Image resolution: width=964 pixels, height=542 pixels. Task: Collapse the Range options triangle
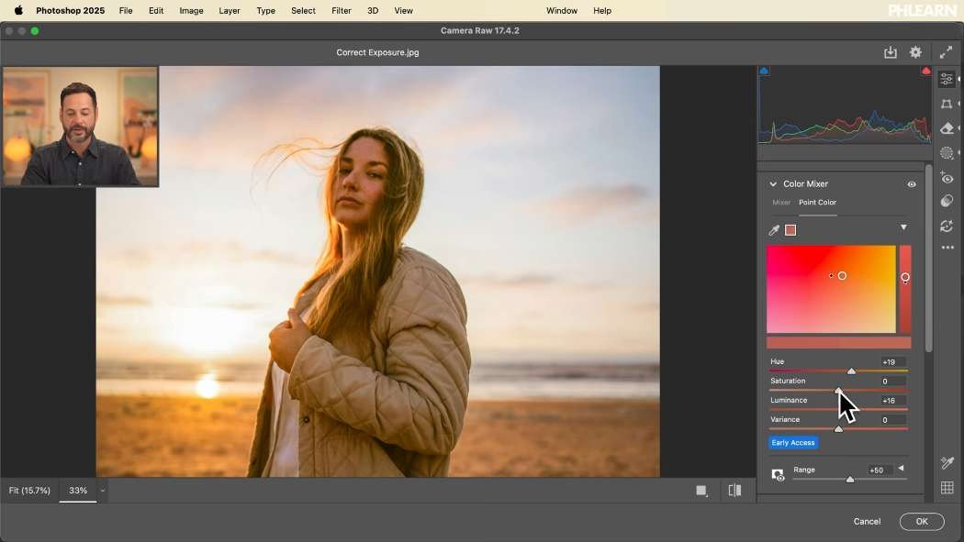click(x=901, y=469)
